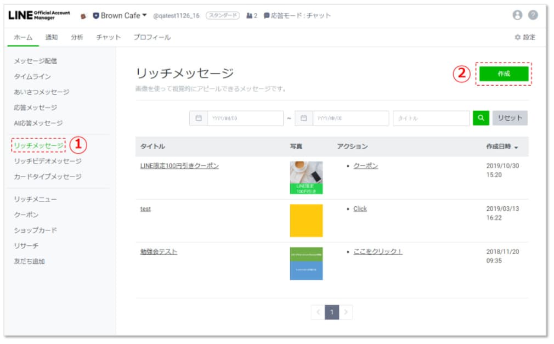Switch to the 通知 tab
This screenshot has width=554, height=344.
[x=51, y=37]
